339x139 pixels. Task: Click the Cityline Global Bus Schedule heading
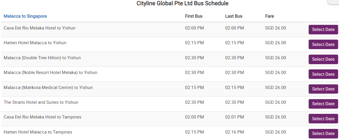[182, 3]
